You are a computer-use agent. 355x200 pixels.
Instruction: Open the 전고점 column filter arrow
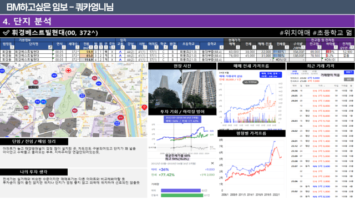pyautogui.click(x=319, y=47)
